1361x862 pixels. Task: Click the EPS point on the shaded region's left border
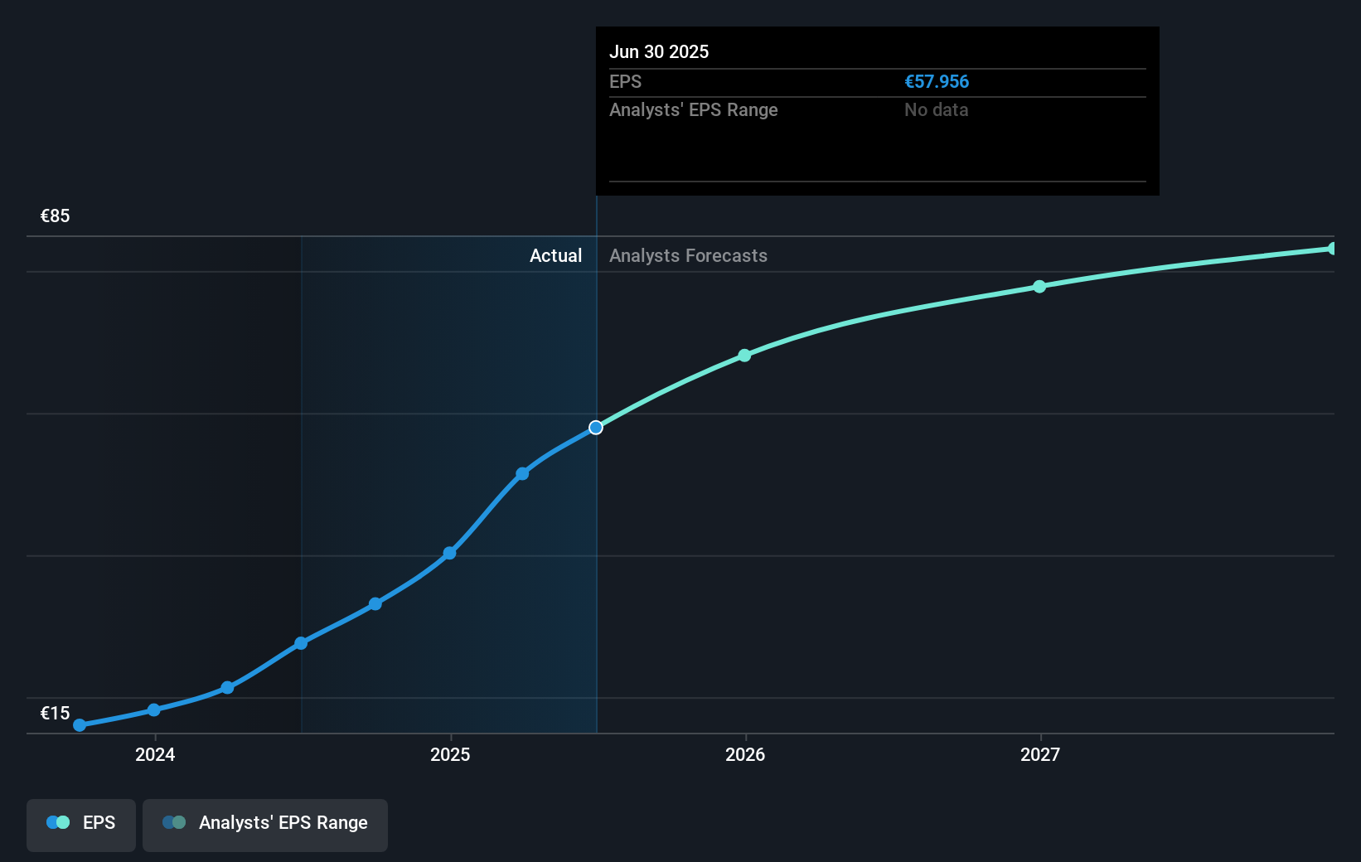301,643
